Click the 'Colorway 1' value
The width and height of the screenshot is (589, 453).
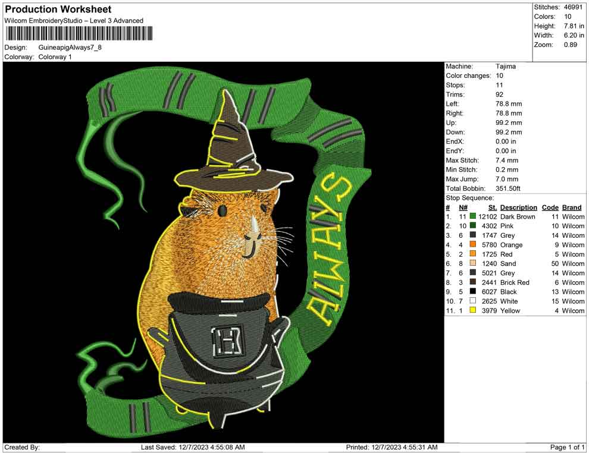tap(55, 56)
